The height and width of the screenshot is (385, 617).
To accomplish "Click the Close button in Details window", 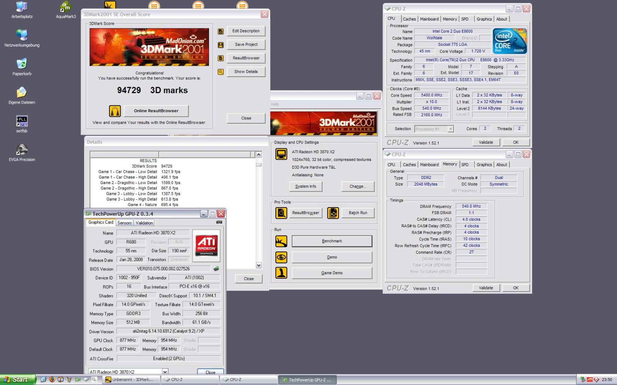I will [x=249, y=279].
